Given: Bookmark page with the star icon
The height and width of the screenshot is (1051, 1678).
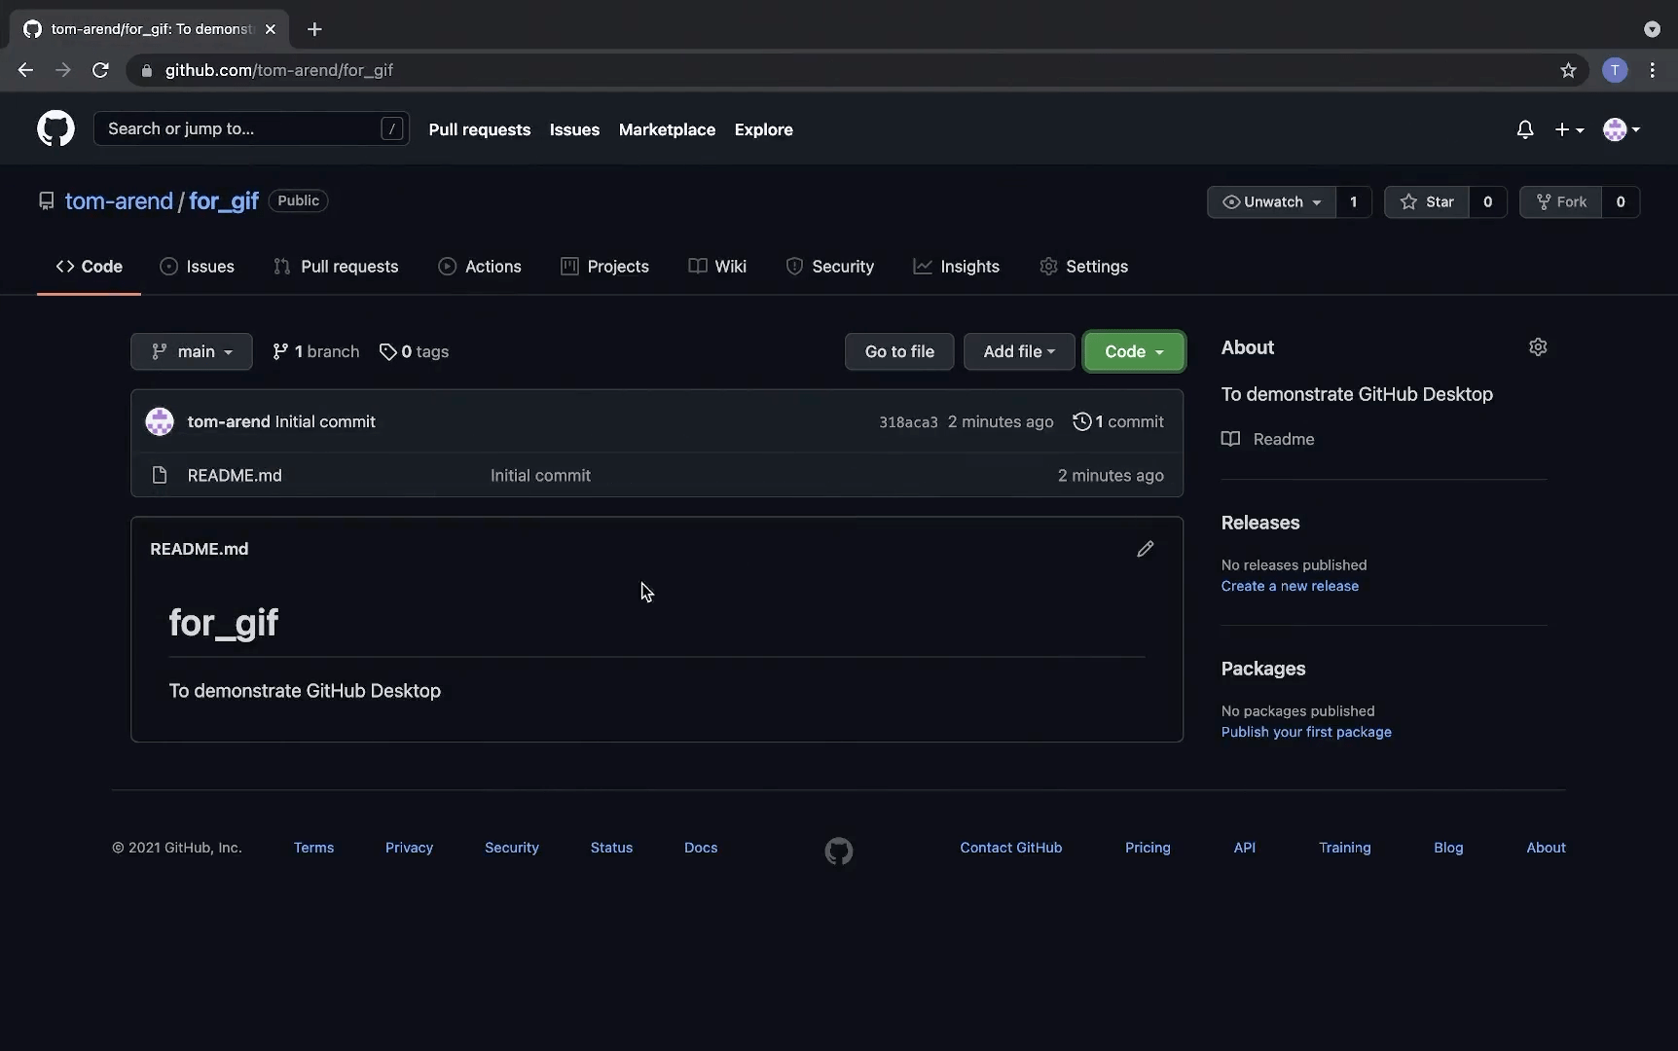Looking at the screenshot, I should pyautogui.click(x=1567, y=70).
